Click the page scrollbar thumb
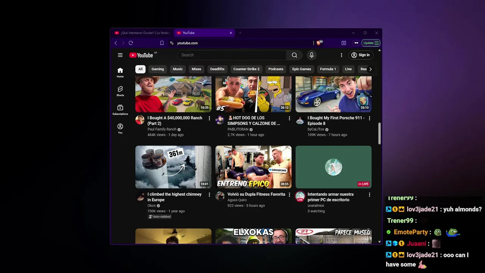The image size is (485, 273). (x=379, y=133)
